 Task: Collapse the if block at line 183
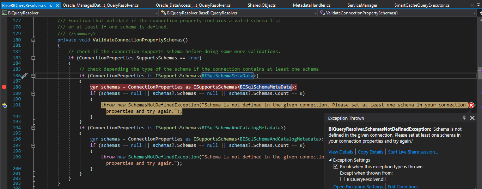(x=33, y=58)
